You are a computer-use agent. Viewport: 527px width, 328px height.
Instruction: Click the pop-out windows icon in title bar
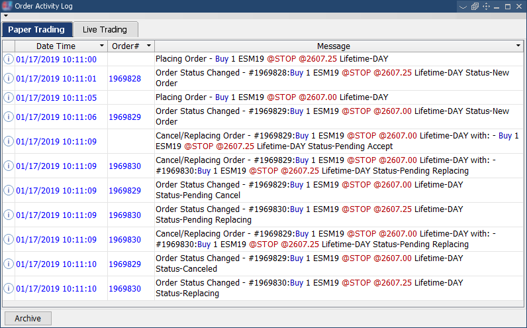475,6
